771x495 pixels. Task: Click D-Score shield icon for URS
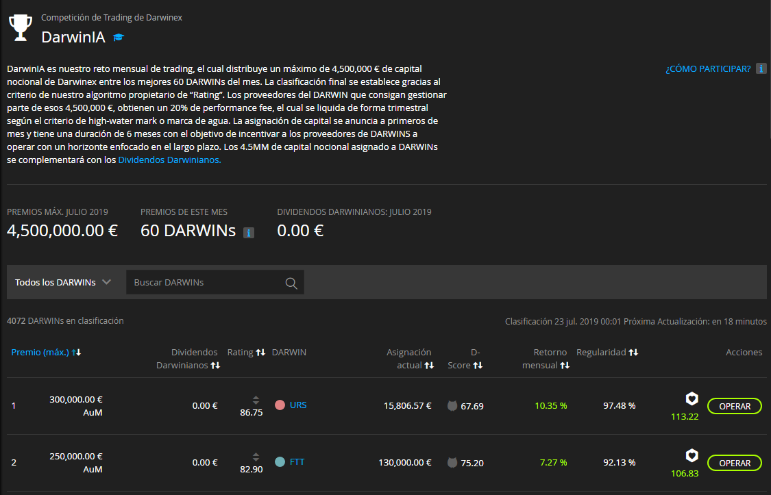(x=452, y=406)
